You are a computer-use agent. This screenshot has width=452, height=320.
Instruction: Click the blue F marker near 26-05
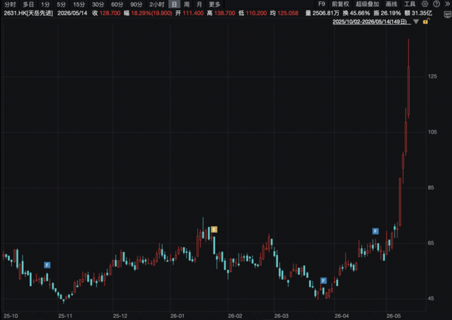(375, 231)
